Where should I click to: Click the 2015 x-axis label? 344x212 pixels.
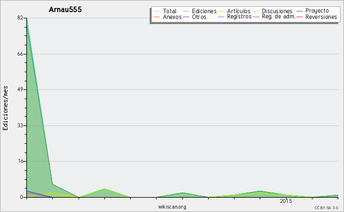(x=286, y=201)
